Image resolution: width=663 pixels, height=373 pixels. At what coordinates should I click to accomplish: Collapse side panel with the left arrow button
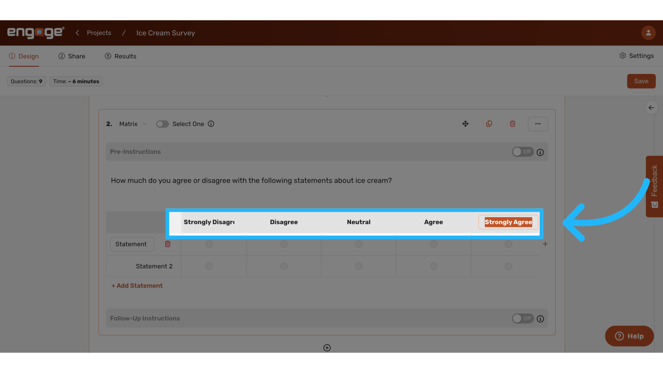(x=651, y=108)
